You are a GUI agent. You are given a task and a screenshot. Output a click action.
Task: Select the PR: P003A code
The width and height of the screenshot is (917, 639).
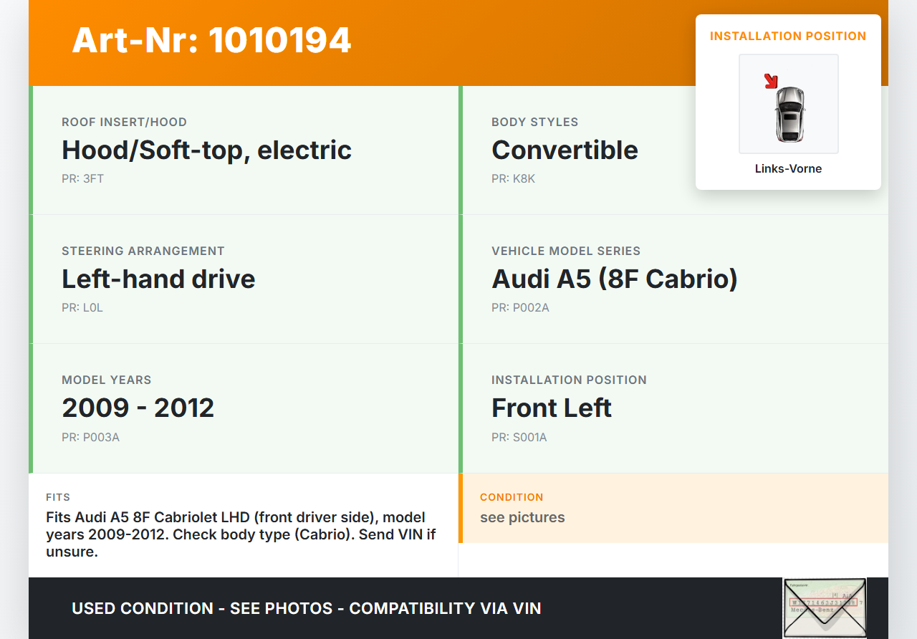click(90, 437)
